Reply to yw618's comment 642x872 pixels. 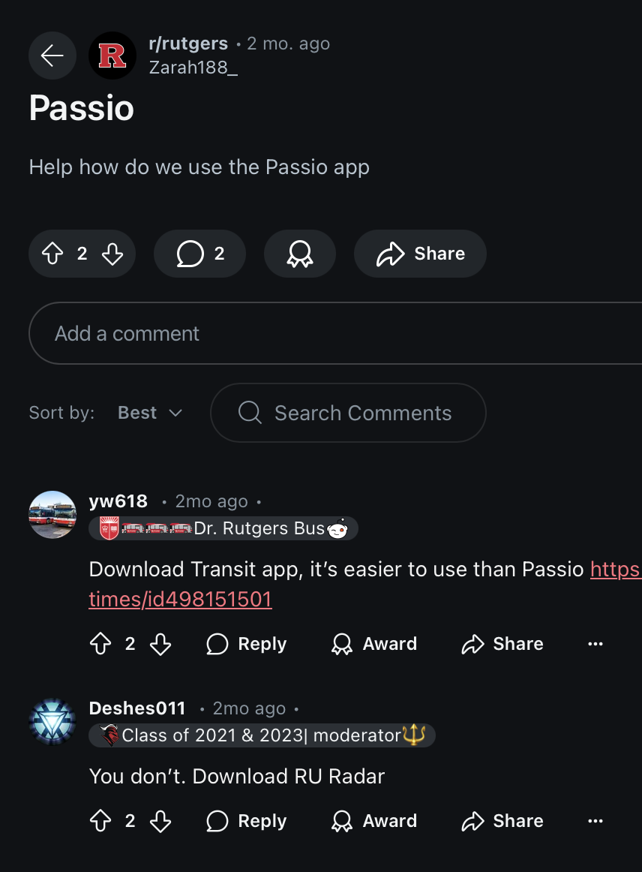(247, 644)
